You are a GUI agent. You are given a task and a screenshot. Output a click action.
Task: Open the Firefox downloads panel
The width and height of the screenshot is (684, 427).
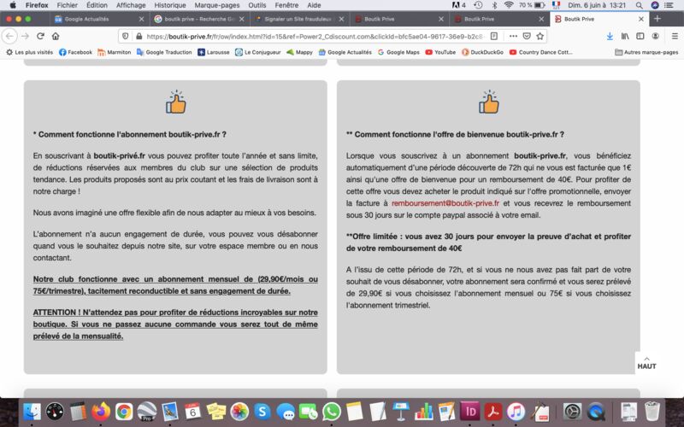[x=610, y=36]
